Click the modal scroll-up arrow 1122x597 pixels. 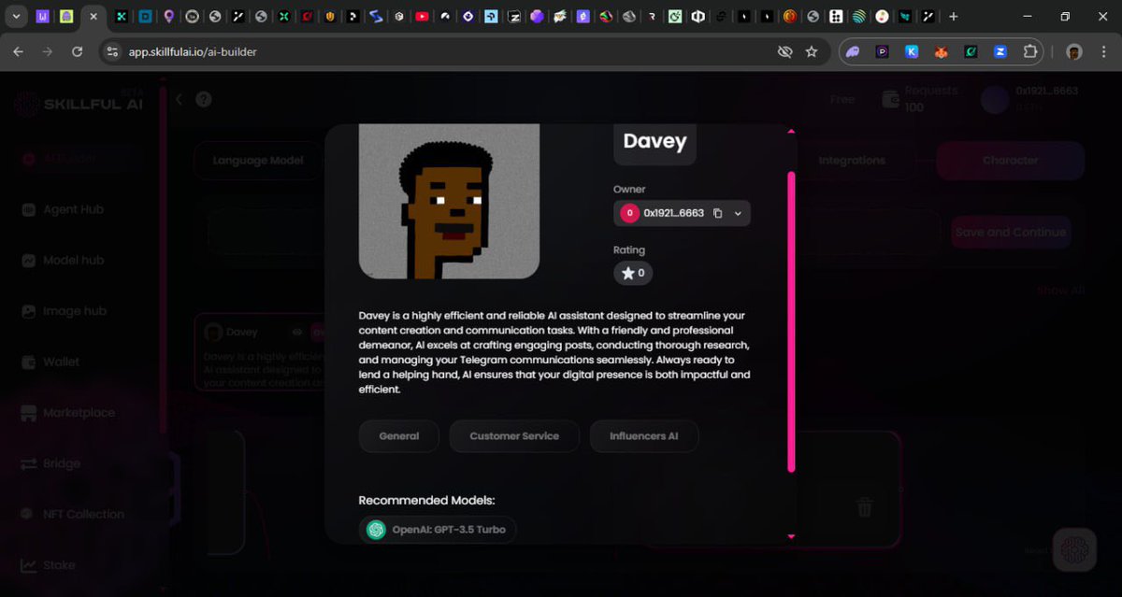(792, 131)
